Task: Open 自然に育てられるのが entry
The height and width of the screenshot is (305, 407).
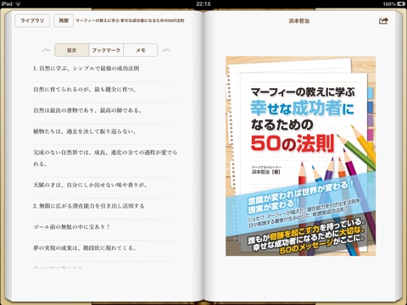Action: [106, 90]
